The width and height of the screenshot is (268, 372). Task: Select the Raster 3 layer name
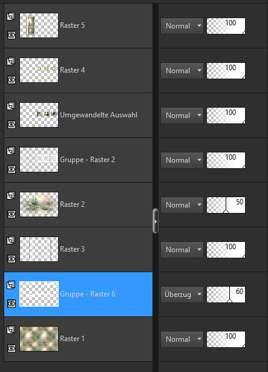point(72,249)
